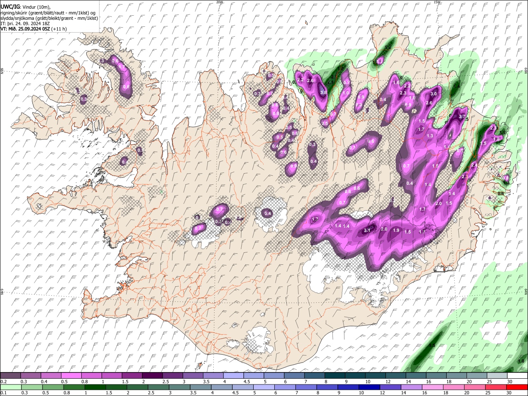Click the 15W longitude label at the top

click(437, 2)
